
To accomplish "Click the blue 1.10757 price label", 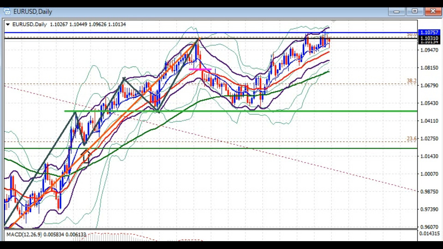I will 429,32.
